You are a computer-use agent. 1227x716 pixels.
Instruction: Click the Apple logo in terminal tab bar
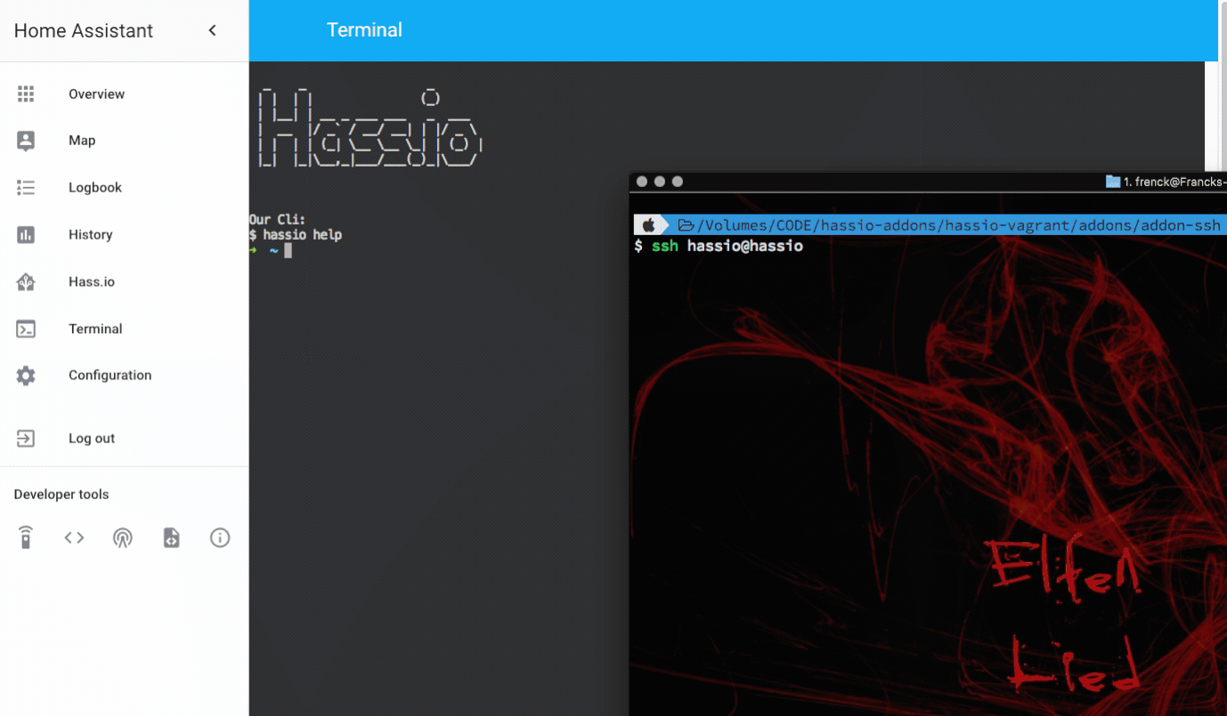(x=647, y=224)
